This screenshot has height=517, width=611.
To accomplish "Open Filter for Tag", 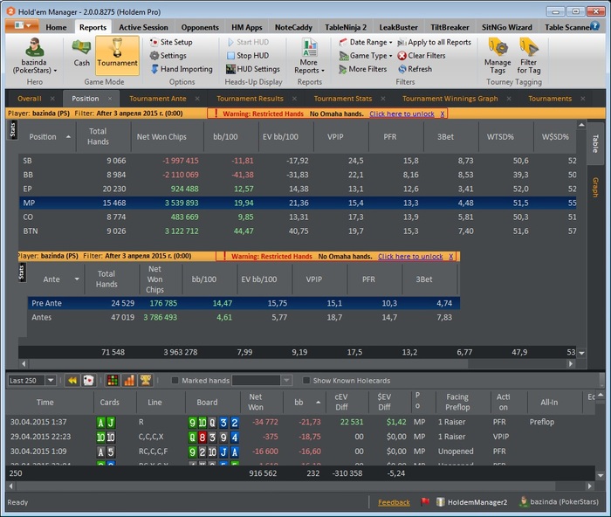I will (528, 56).
